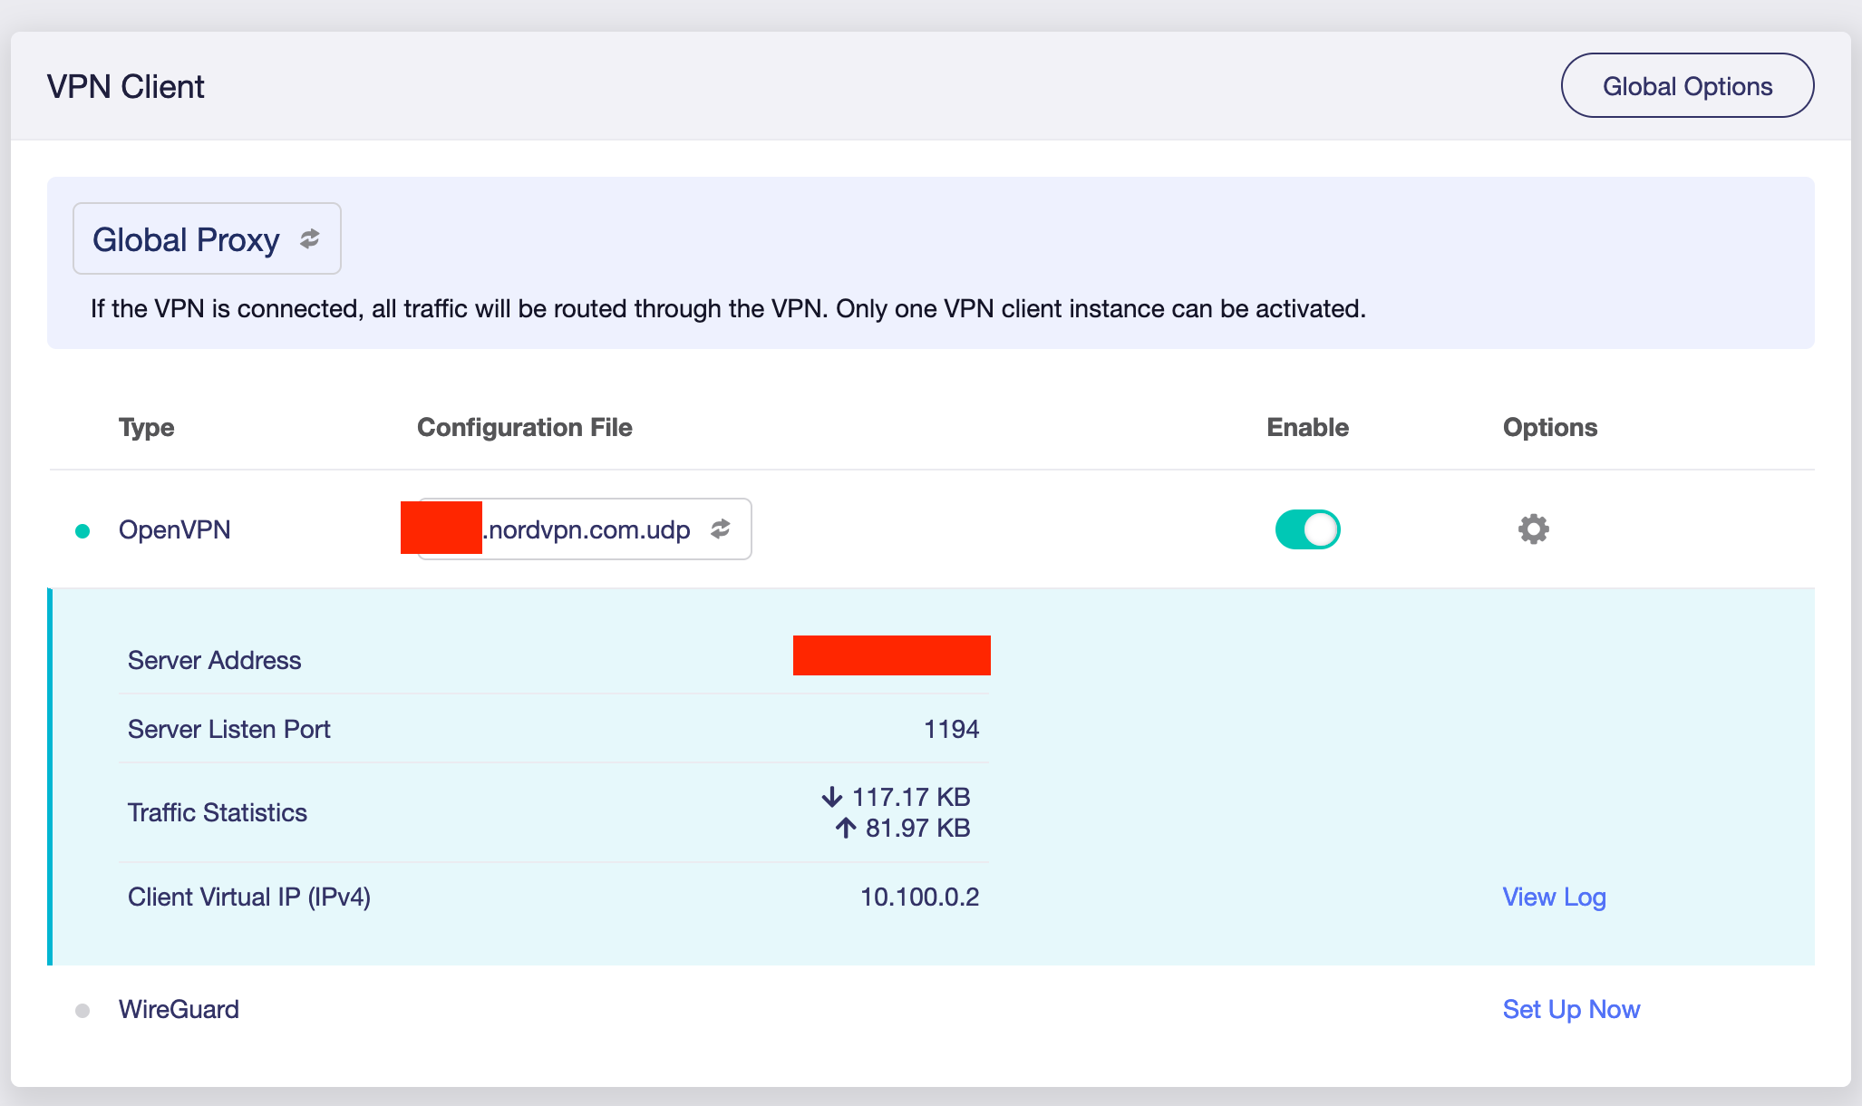Open View Log link

click(1554, 897)
